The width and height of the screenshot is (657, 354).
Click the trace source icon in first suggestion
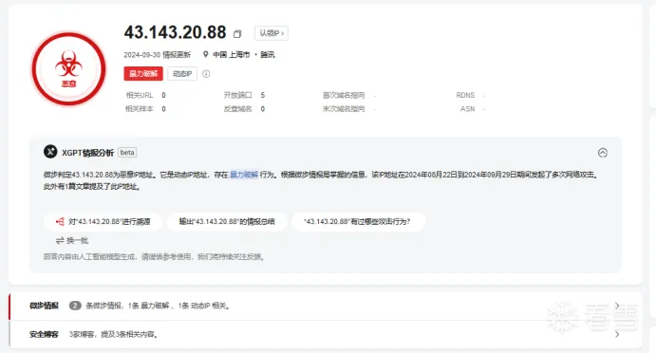[x=60, y=222]
